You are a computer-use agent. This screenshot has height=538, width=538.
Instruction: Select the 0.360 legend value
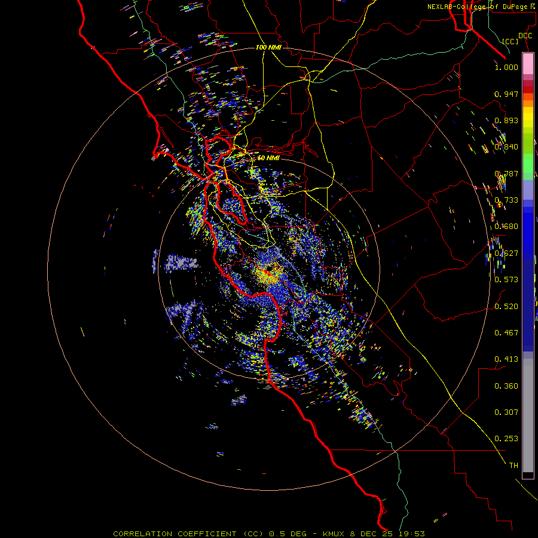pyautogui.click(x=506, y=386)
